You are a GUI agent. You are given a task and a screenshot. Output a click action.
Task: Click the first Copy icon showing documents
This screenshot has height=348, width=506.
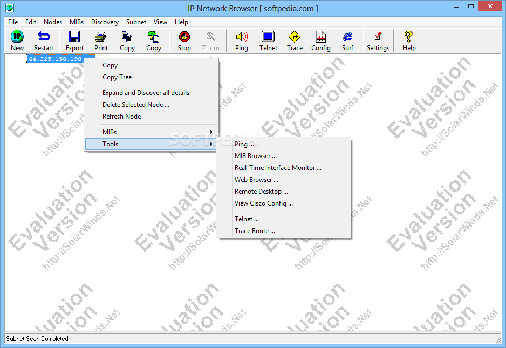[127, 37]
